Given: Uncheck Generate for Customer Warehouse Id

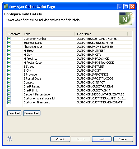Looking at the screenshot, I should (x=9, y=98).
